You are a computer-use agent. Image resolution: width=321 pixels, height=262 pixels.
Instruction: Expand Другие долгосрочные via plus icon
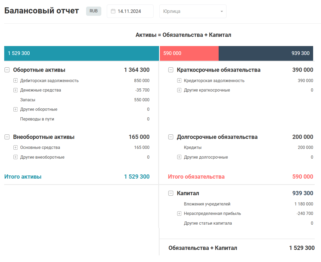tap(179, 157)
